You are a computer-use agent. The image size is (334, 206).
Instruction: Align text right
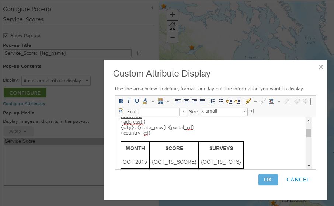(194, 101)
